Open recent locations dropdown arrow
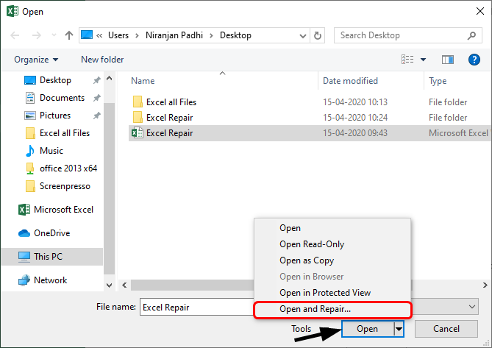The width and height of the screenshot is (492, 348). tap(54, 35)
